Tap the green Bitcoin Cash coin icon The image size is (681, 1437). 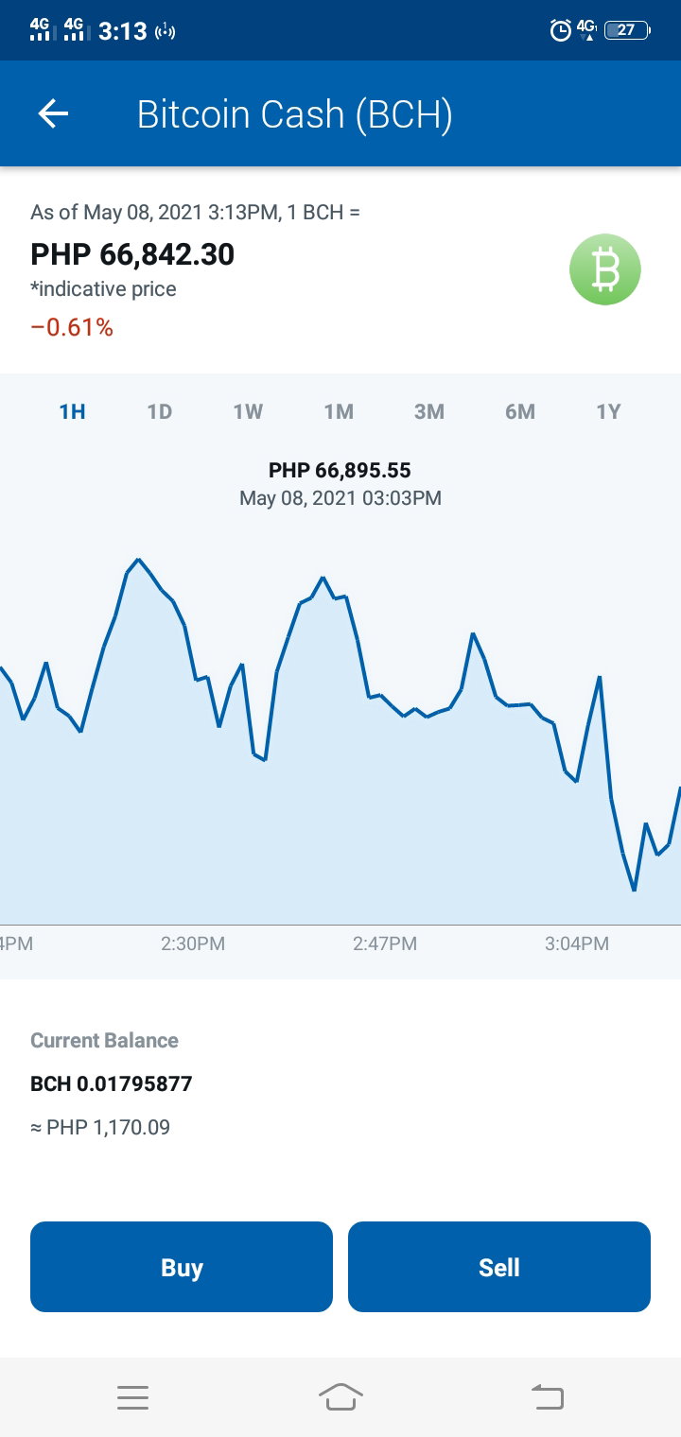pos(605,269)
